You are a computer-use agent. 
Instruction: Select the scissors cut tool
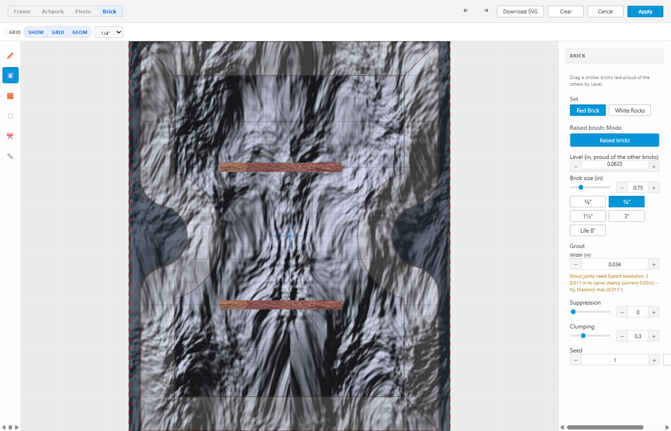click(10, 136)
